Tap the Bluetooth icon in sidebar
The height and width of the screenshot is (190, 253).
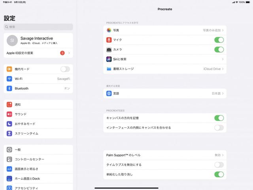click(9, 88)
